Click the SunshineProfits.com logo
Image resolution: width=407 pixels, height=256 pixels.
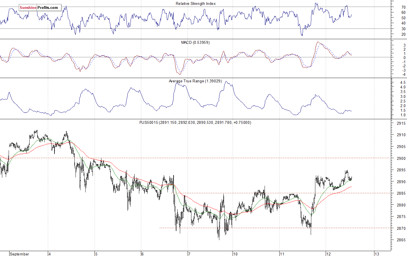pyautogui.click(x=40, y=8)
